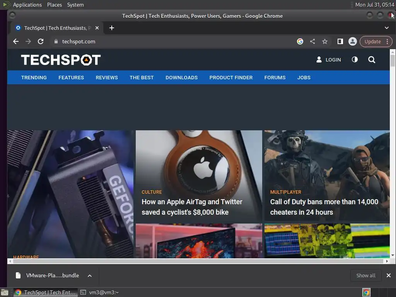Click the address bar showing techspot.com
The image size is (396, 297).
tap(174, 41)
